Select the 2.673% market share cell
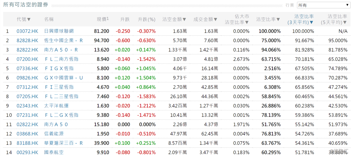 pos(241,59)
